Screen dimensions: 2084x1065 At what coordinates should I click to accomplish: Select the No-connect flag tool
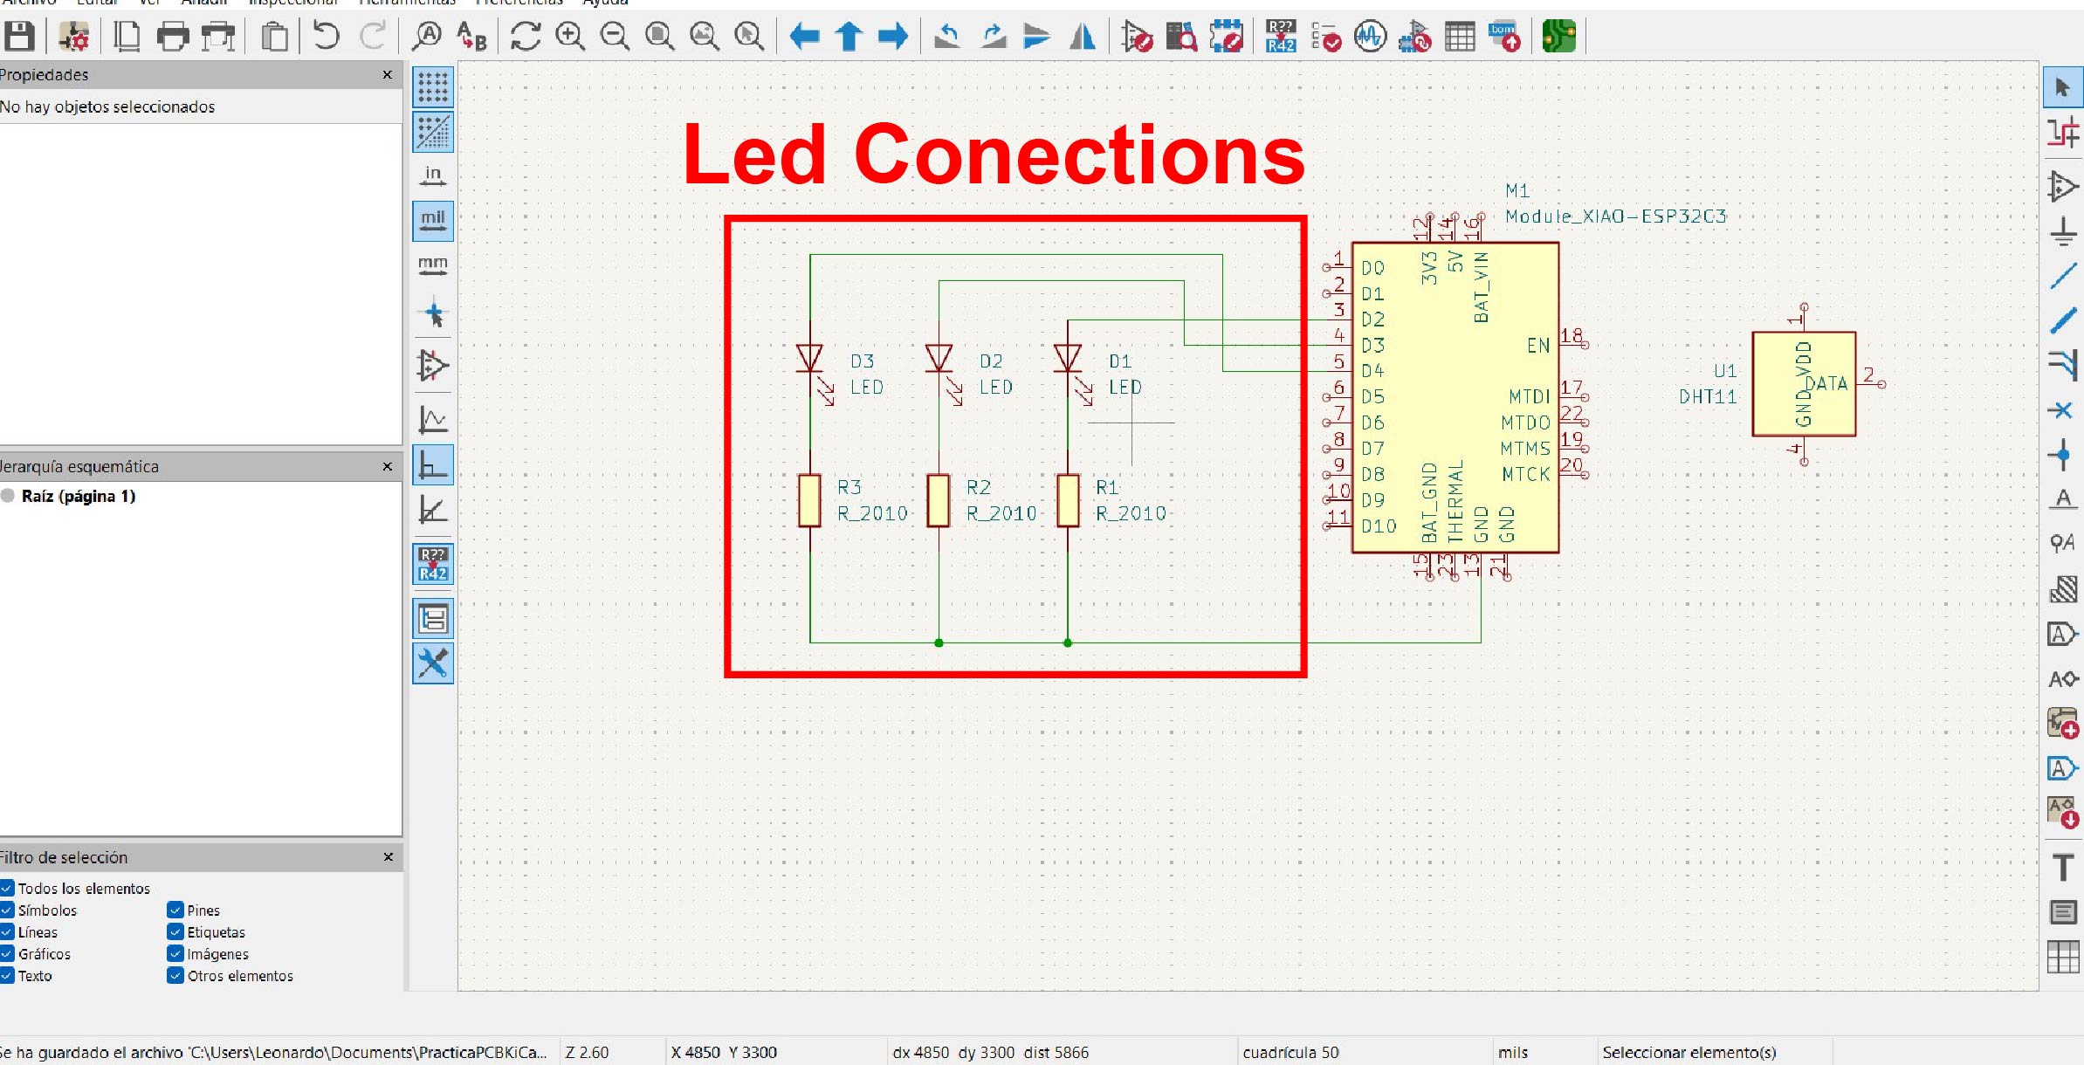point(2063,409)
